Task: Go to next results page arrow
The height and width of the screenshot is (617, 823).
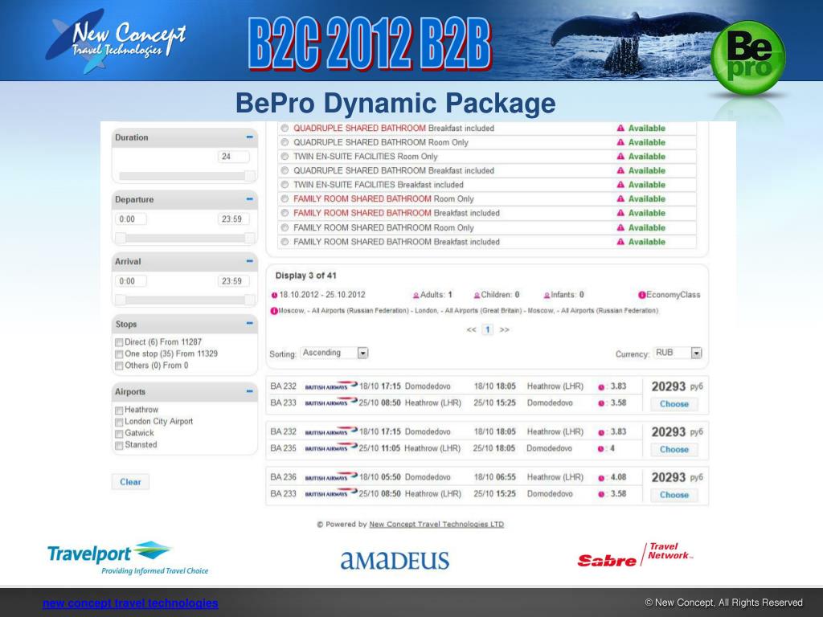Action: coord(505,329)
